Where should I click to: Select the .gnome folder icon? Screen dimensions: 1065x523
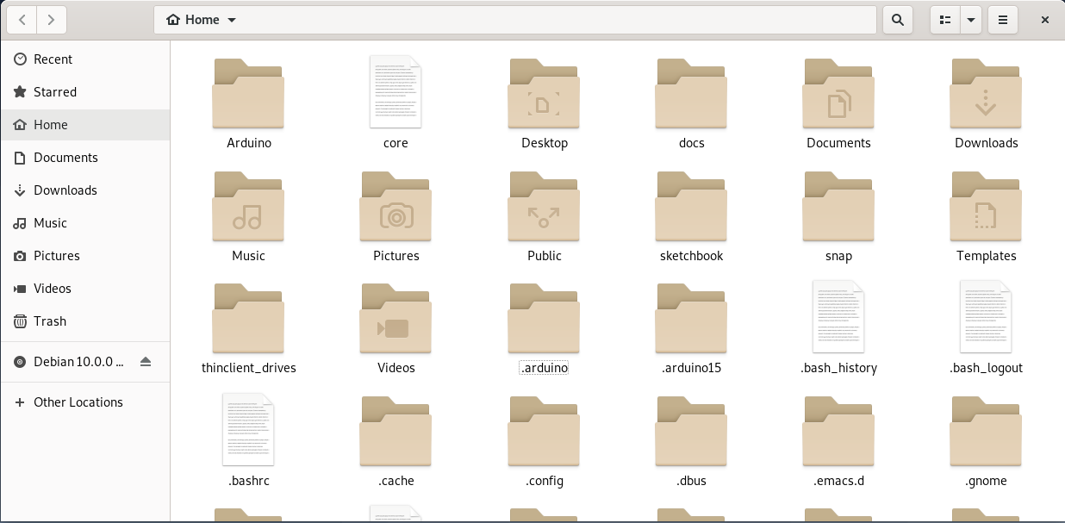point(986,431)
